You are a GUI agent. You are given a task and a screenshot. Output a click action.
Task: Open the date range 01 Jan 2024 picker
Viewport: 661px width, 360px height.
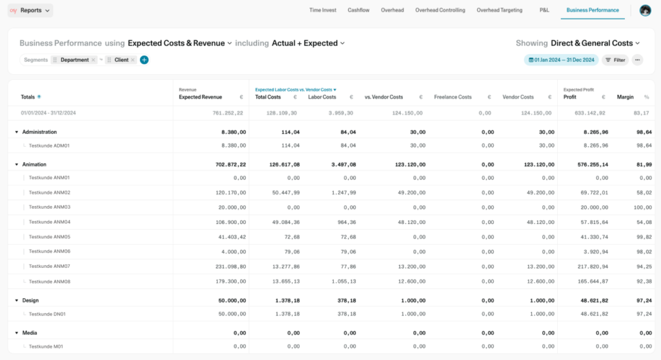[x=561, y=60]
